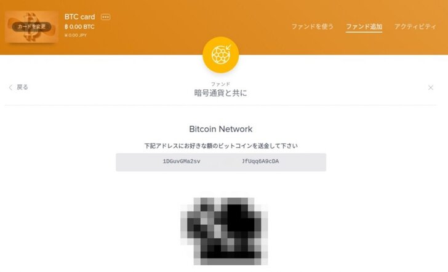Click the 暗号通貨と共に title
Screen dimensions: 448x272
[x=220, y=93]
